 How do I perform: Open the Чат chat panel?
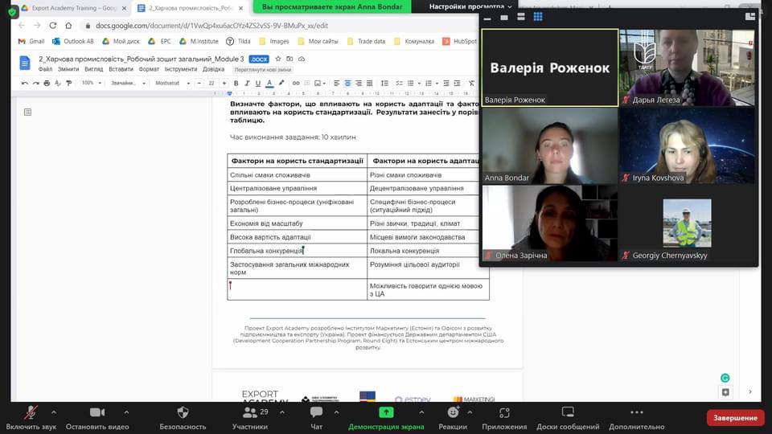click(x=316, y=417)
